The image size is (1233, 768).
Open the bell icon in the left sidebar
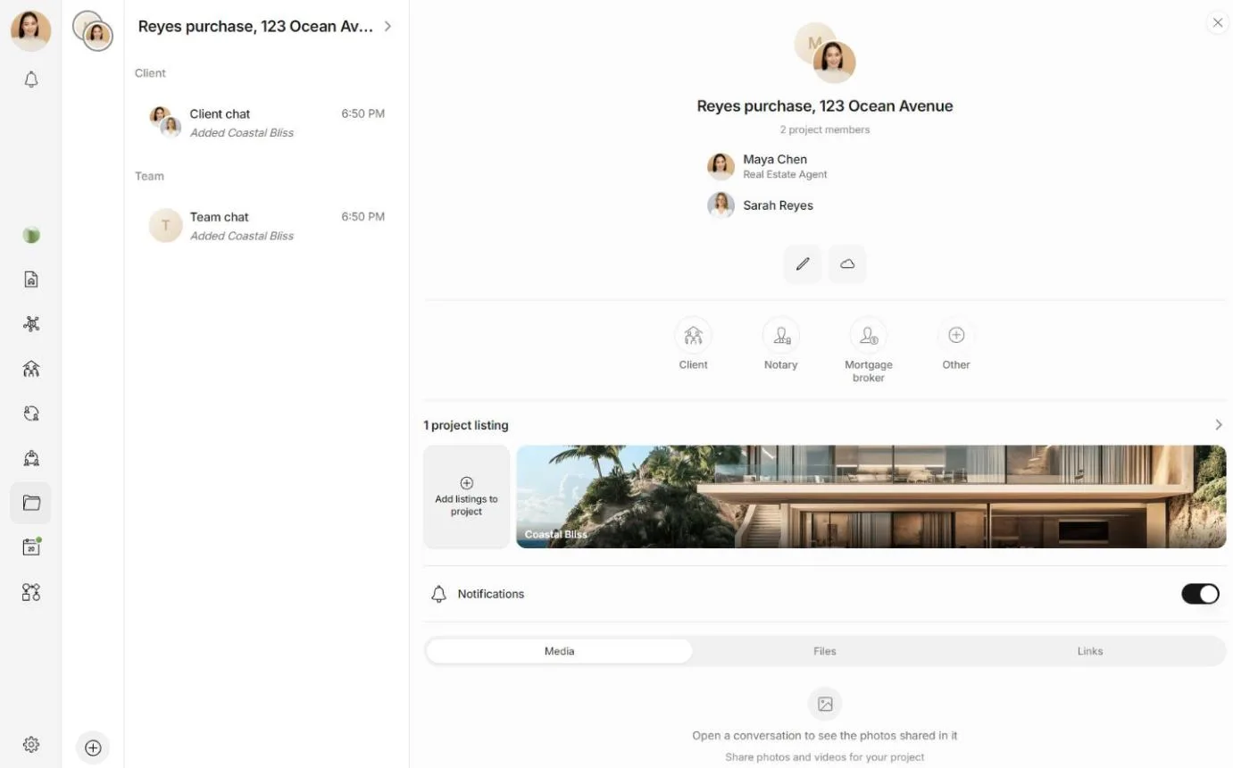pyautogui.click(x=31, y=79)
